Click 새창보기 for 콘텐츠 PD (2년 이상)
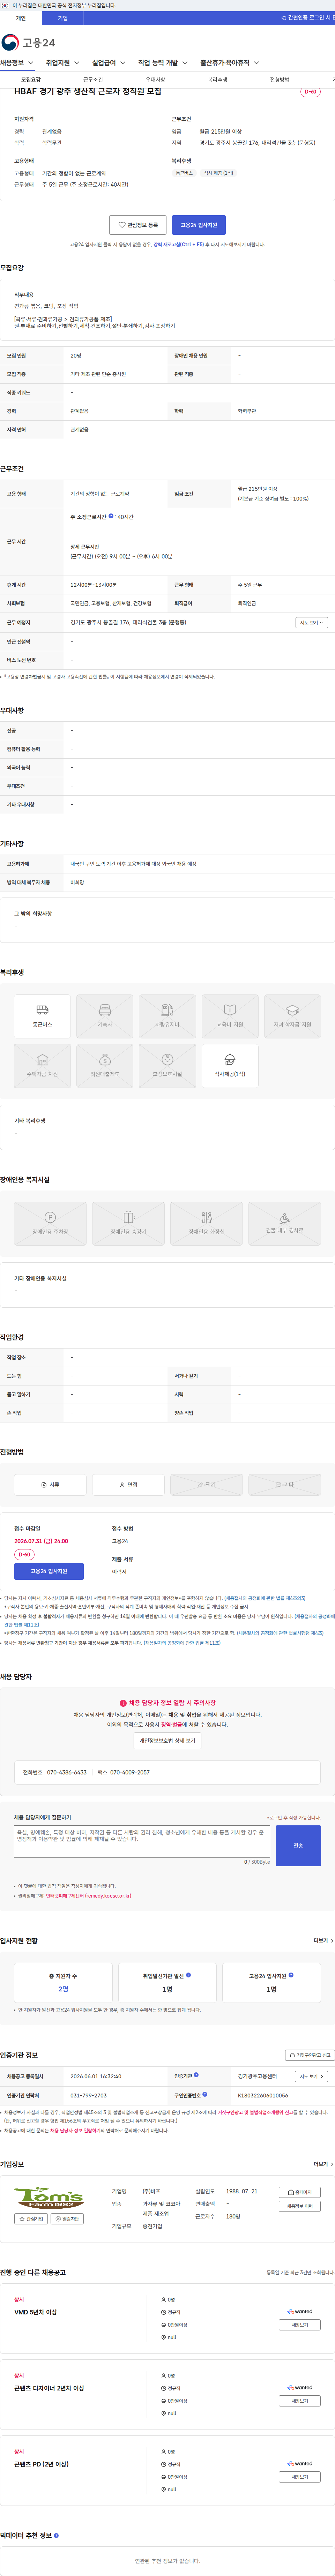This screenshot has height=2576, width=335. 300,2477
